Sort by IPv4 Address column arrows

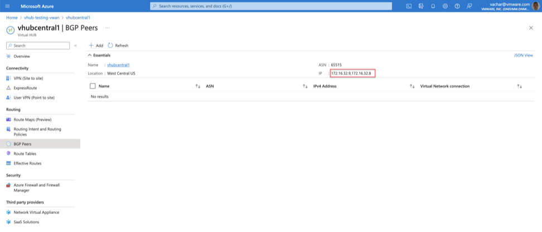point(412,86)
